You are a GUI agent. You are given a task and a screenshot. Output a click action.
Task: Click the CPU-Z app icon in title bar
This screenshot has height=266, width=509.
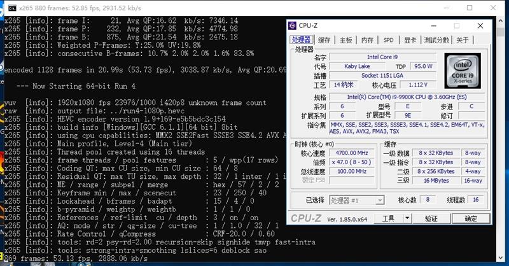pyautogui.click(x=292, y=25)
